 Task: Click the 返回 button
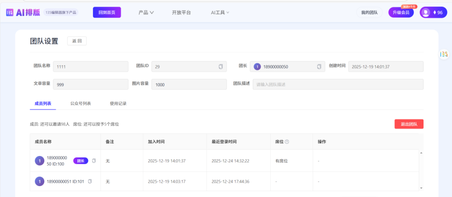(x=77, y=41)
